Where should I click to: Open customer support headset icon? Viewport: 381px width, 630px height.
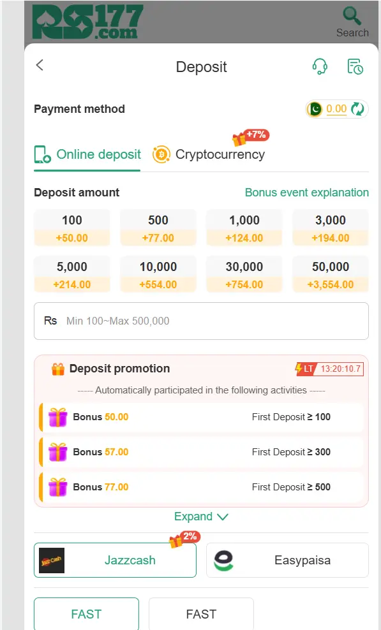pos(320,66)
